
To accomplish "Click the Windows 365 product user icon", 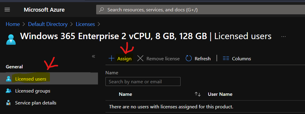I will coord(11,39).
